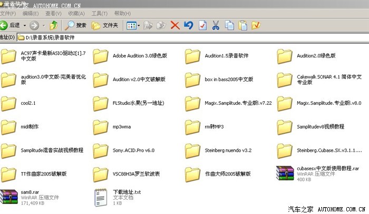Expand the Forward button history arrow
The height and width of the screenshot is (214, 369).
point(43,25)
